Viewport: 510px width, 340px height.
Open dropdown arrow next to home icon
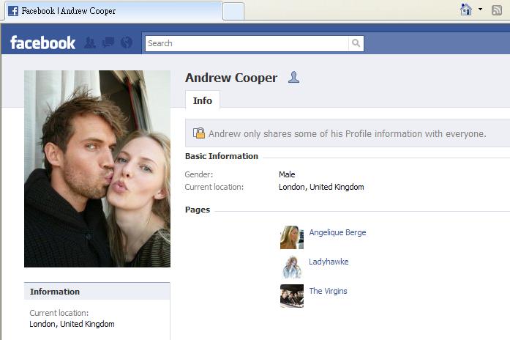coord(480,10)
